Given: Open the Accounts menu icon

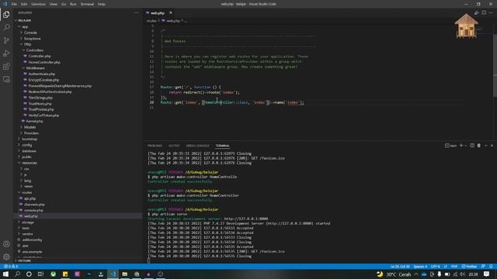Looking at the screenshot, I should pos(6,244).
